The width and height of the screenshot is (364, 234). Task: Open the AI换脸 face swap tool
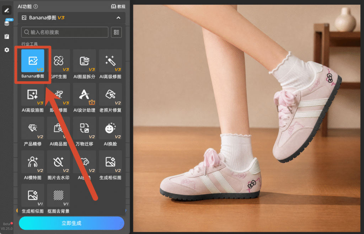point(111,128)
